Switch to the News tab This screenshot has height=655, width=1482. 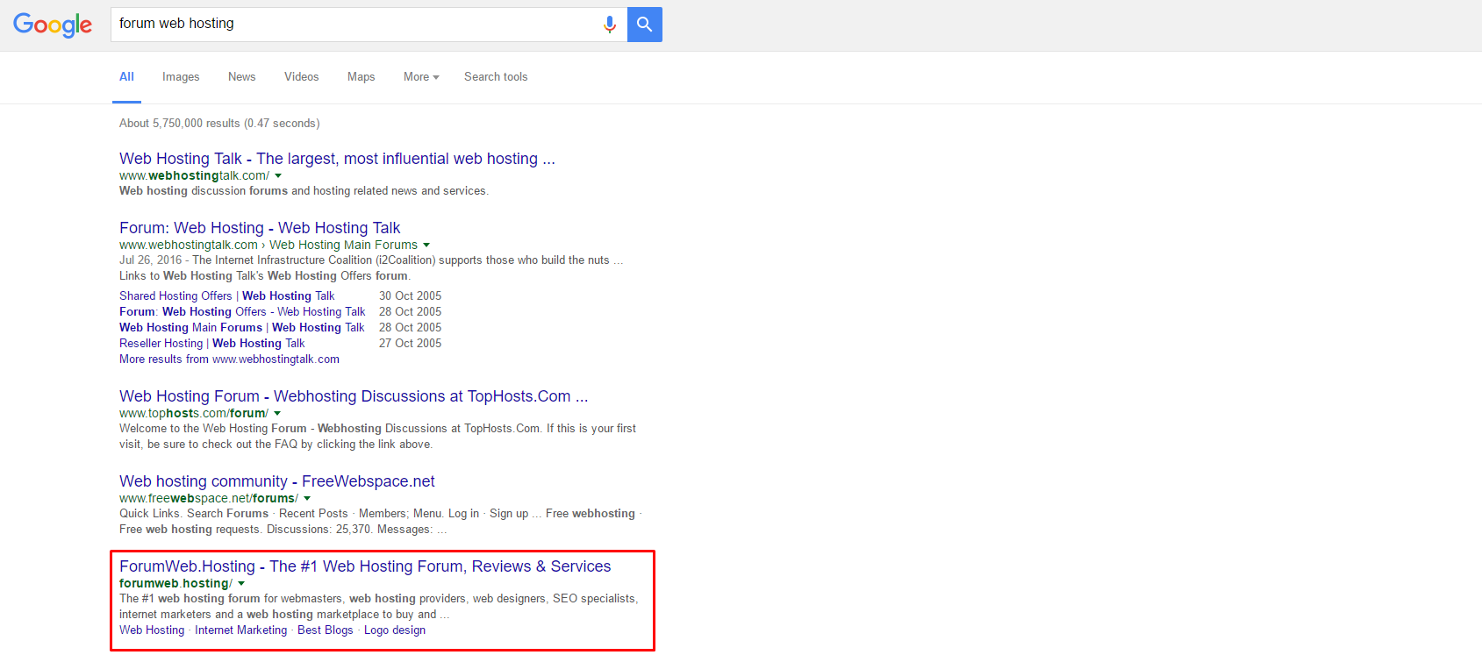(242, 77)
